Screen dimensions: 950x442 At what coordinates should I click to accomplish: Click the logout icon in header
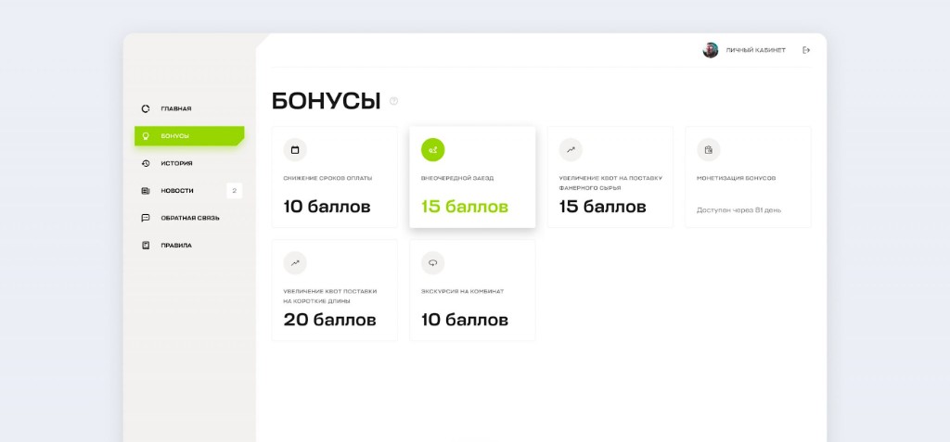pyautogui.click(x=806, y=50)
